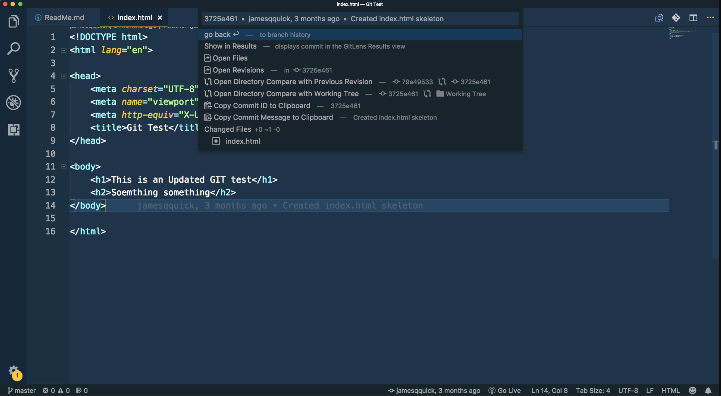Image resolution: width=721 pixels, height=396 pixels.
Task: Click the Open Changes icon in title bar
Action: 659,18
